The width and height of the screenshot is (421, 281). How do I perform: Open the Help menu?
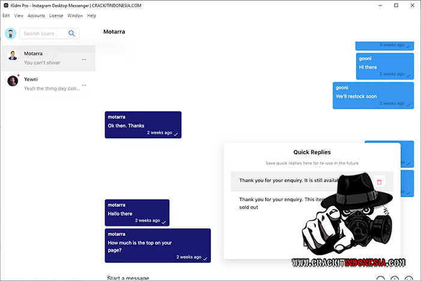point(91,16)
